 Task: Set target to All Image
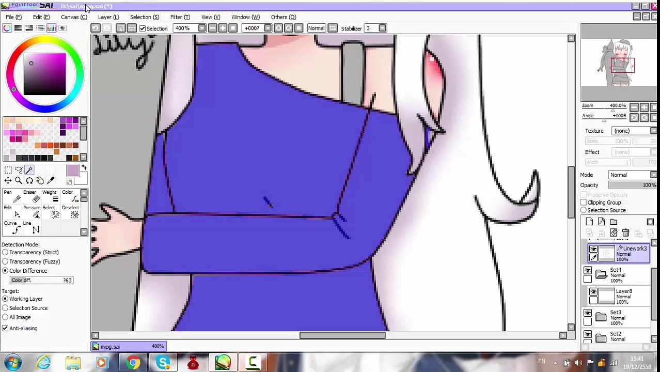[x=5, y=317]
